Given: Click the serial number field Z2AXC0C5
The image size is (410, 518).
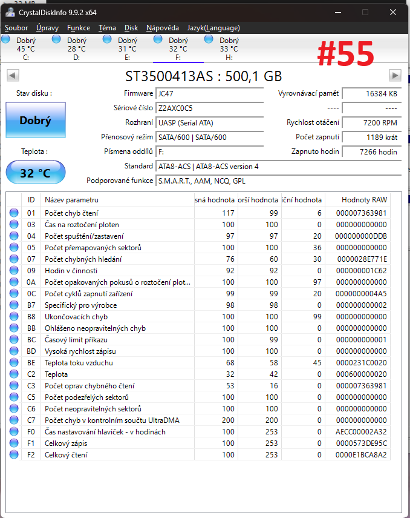Looking at the screenshot, I should [x=209, y=108].
